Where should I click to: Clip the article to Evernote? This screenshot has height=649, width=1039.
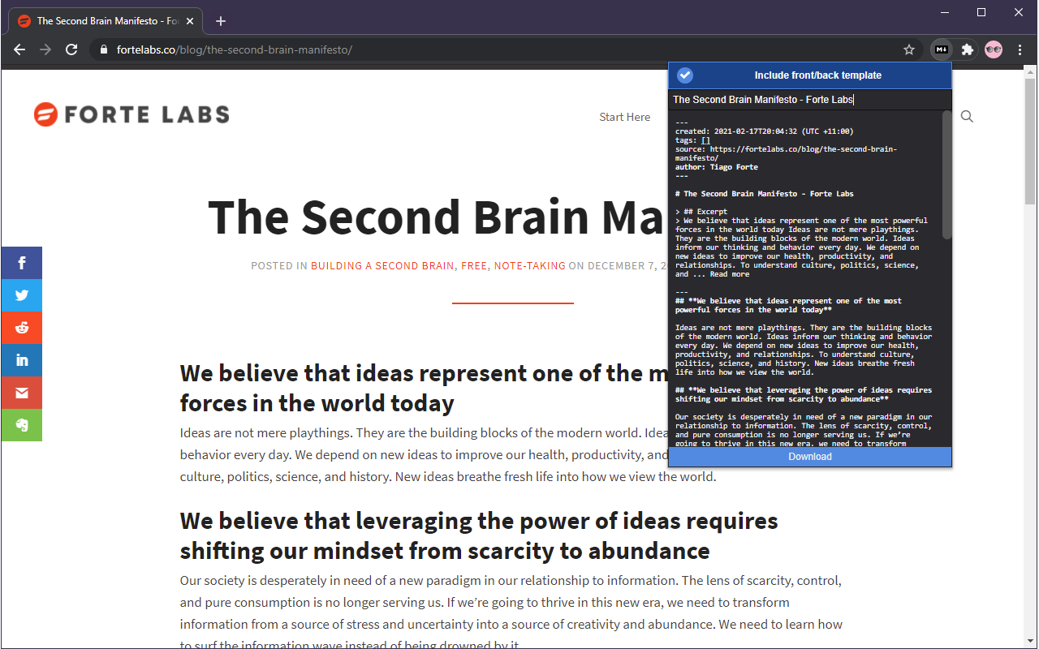click(x=21, y=424)
